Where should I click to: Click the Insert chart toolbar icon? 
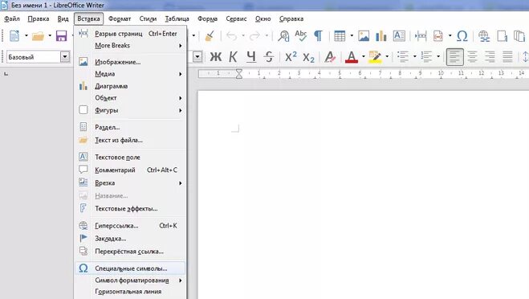380,36
